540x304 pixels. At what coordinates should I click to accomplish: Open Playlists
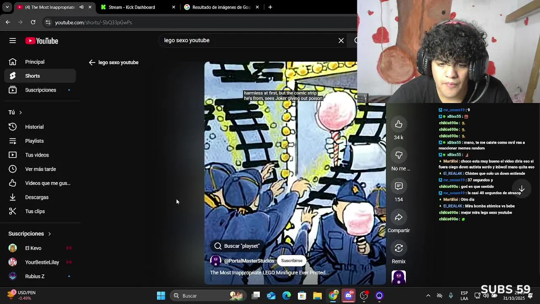tap(40, 141)
